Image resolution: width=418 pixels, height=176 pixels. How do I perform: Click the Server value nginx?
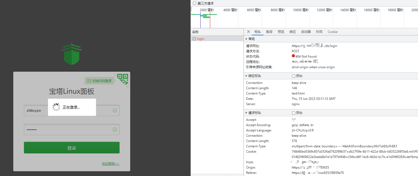point(295,104)
